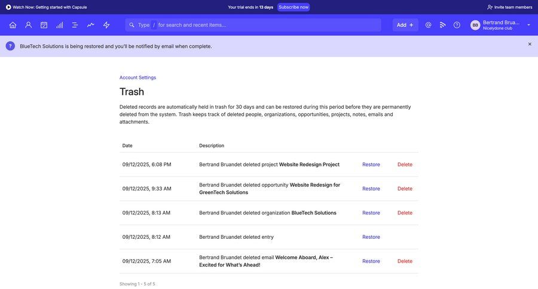
Task: Open the Help question mark icon
Action: tap(457, 25)
